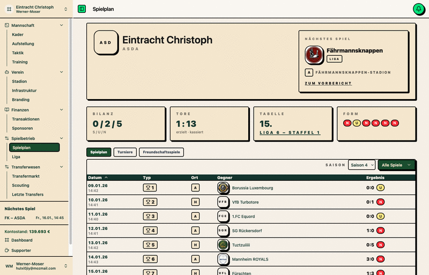Click the Spielbetrieb section icon
Screen dimensions: 429x275
coord(7,138)
